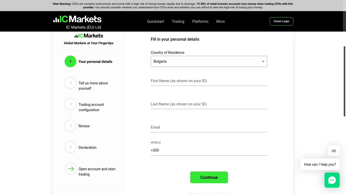This screenshot has width=346, height=194.
Task: Click the 'Country of Residence' label
Action: pyautogui.click(x=167, y=53)
